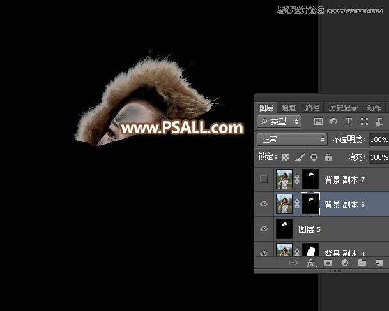
Task: Switch to the 通道 tab
Action: [x=288, y=108]
